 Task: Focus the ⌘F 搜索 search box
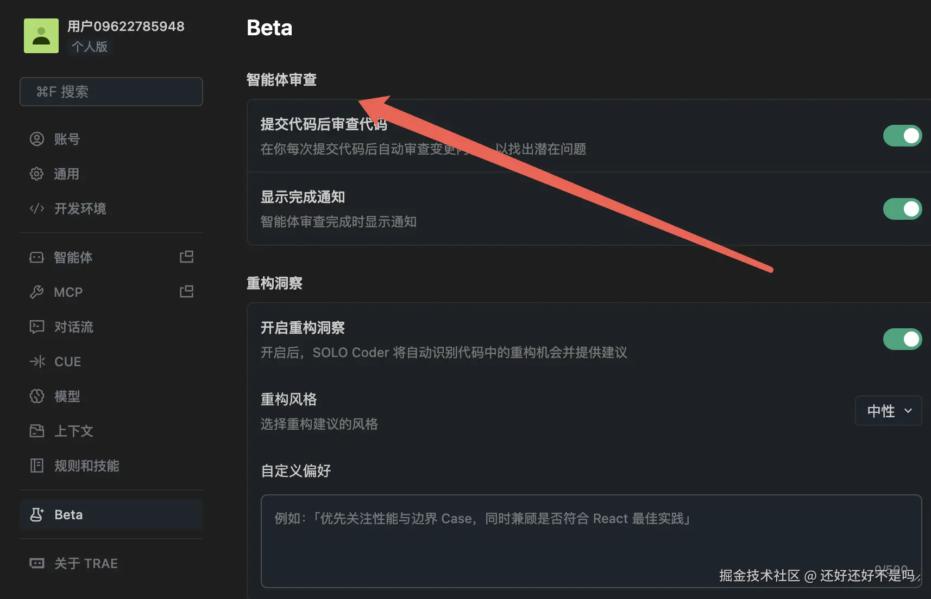tap(111, 92)
